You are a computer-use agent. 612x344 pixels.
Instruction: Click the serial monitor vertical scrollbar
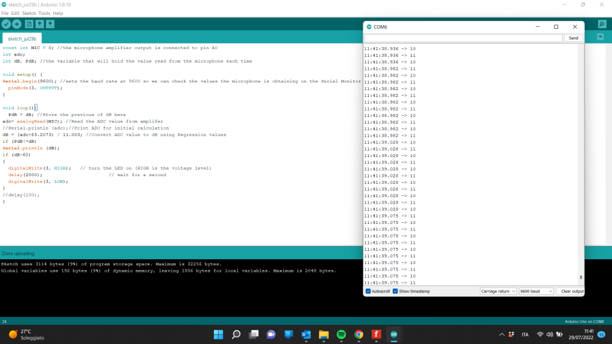(581, 161)
